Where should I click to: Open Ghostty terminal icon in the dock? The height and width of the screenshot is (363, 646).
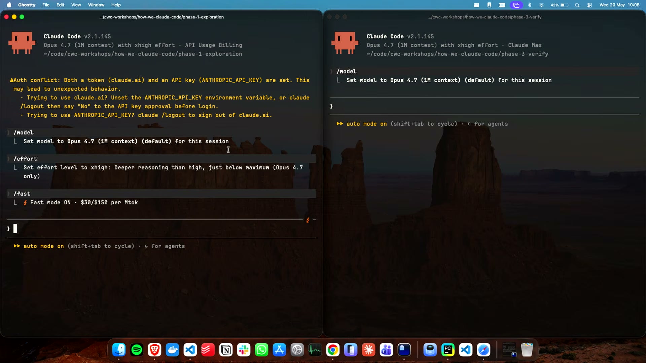click(404, 350)
